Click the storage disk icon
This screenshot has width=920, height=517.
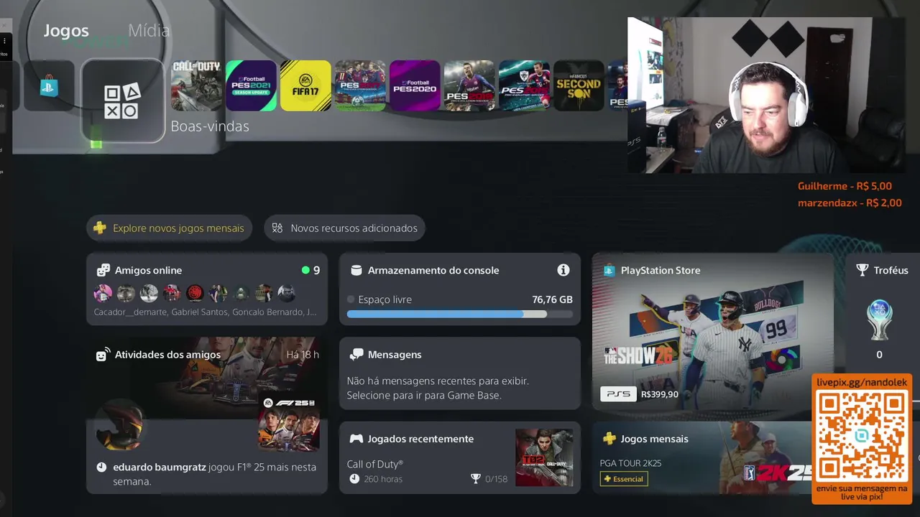coord(356,270)
